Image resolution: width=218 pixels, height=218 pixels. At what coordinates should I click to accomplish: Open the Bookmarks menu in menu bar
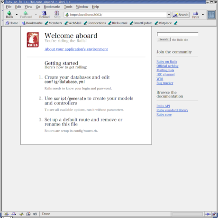pos(52,7)
